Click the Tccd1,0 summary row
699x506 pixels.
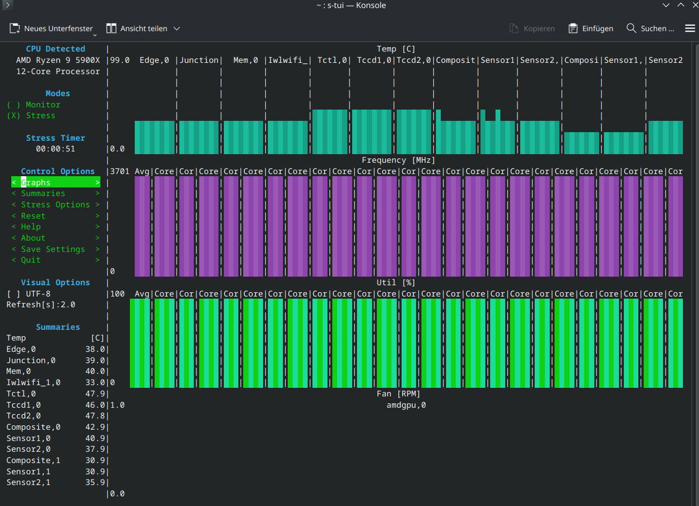(x=56, y=405)
